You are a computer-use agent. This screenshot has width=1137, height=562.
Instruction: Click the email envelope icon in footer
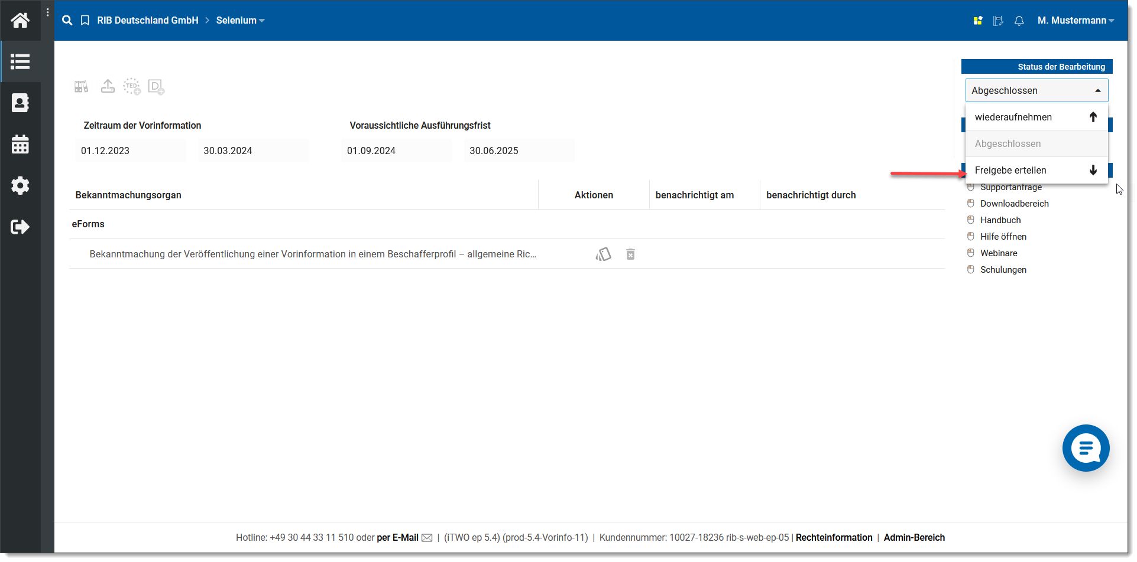tap(427, 538)
